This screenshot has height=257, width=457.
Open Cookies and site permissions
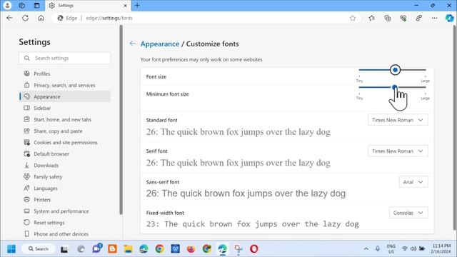coord(65,143)
